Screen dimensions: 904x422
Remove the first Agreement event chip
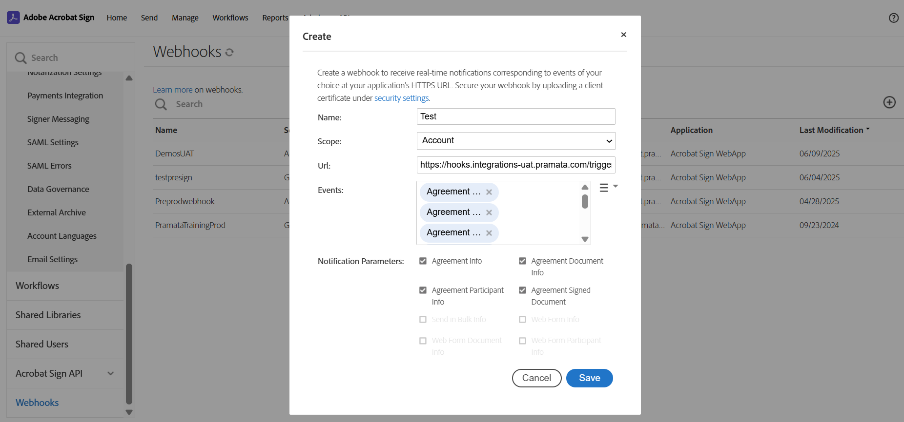[x=489, y=192]
